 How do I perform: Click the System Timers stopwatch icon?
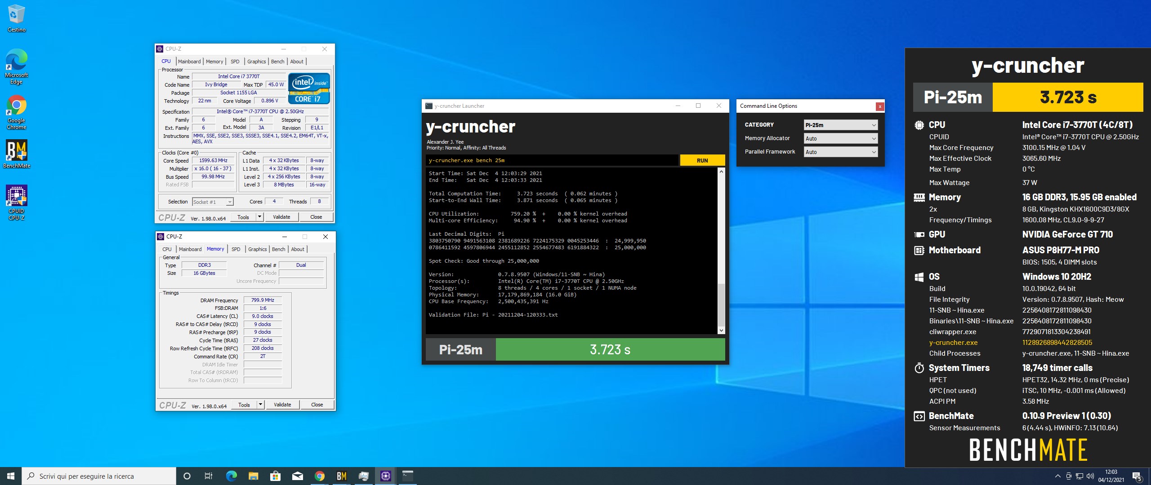pos(919,368)
